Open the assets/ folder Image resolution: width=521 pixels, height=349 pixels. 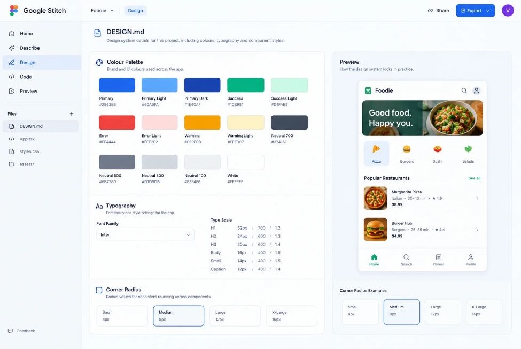[41, 164]
